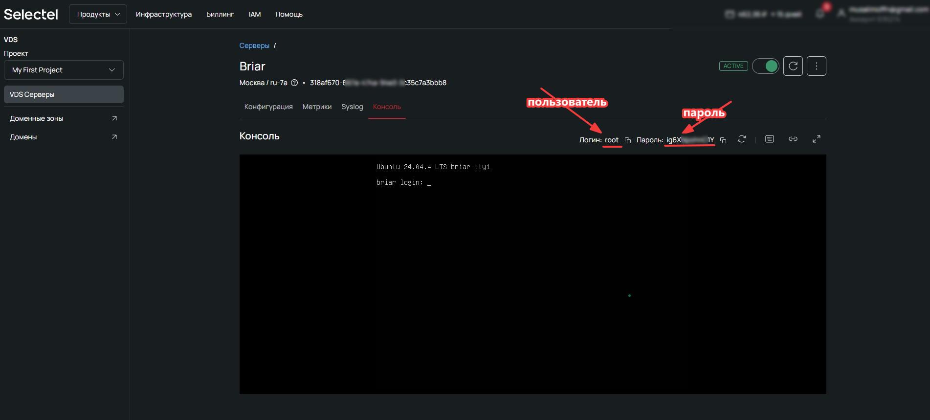The image size is (930, 420).
Task: Toggle the Briar server power switch
Action: click(x=766, y=66)
